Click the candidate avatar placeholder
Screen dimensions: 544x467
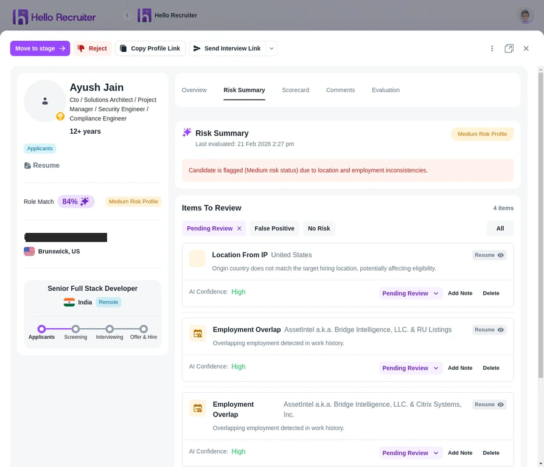pos(45,101)
